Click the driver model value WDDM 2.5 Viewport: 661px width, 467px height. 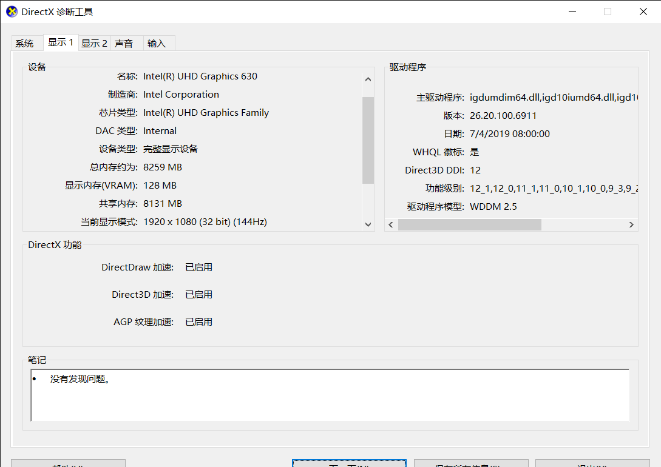(493, 207)
